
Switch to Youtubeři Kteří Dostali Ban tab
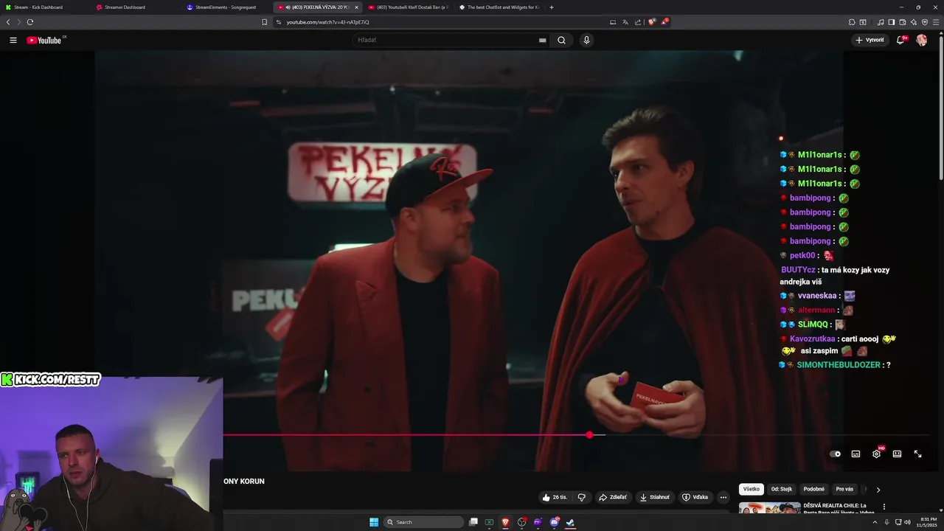click(407, 7)
